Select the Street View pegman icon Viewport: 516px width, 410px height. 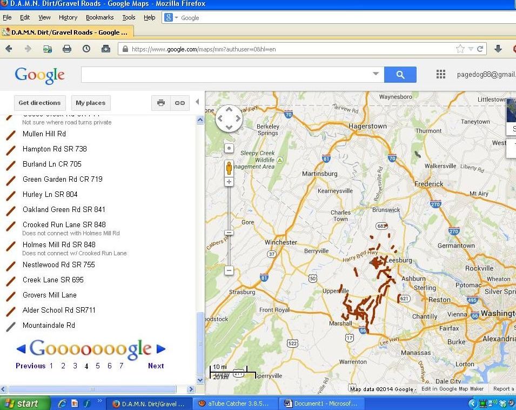click(x=229, y=168)
